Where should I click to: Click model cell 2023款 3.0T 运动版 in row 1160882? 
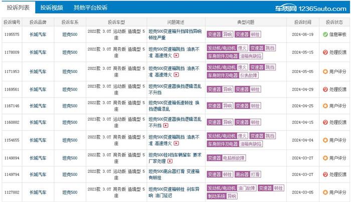[x=116, y=122]
